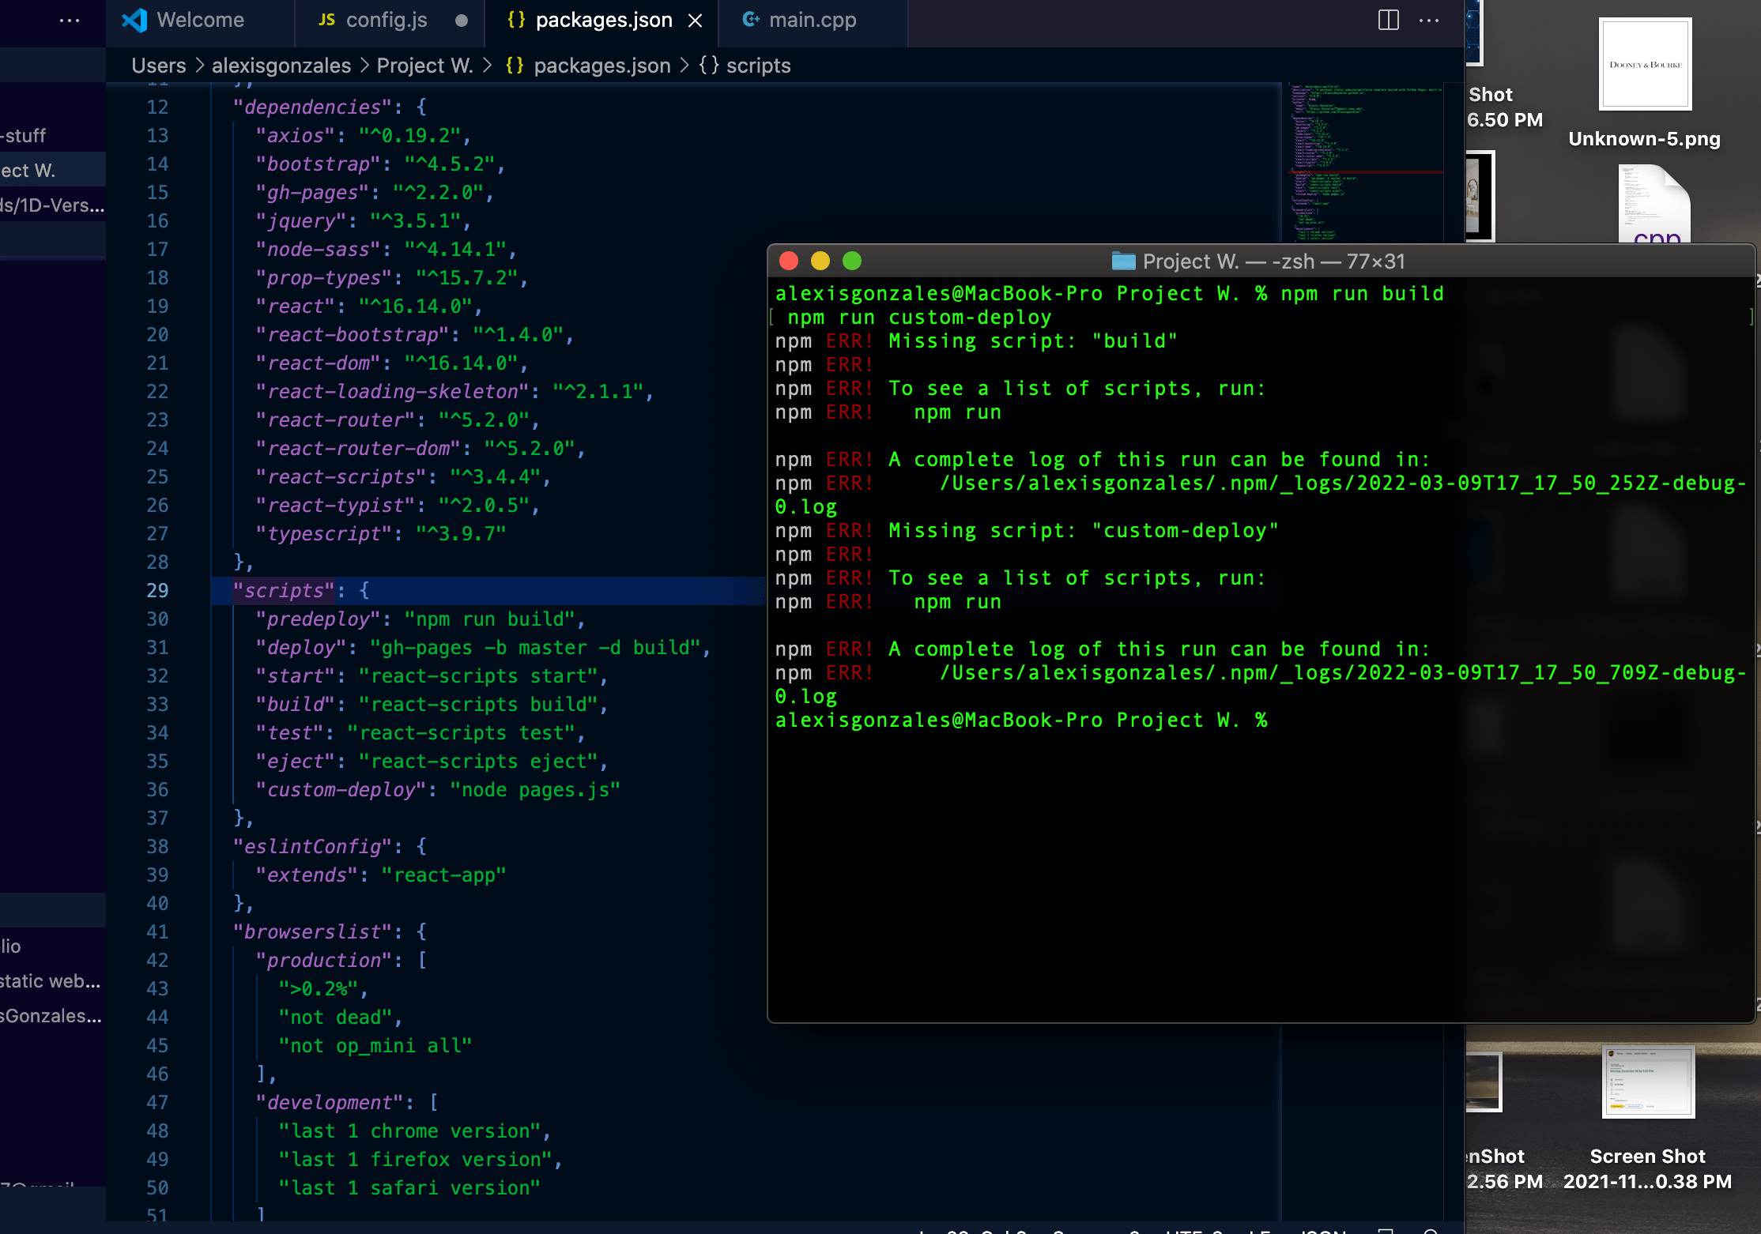Click the yellow minimize button on terminal
Screen dimensions: 1761x1234
tap(820, 261)
